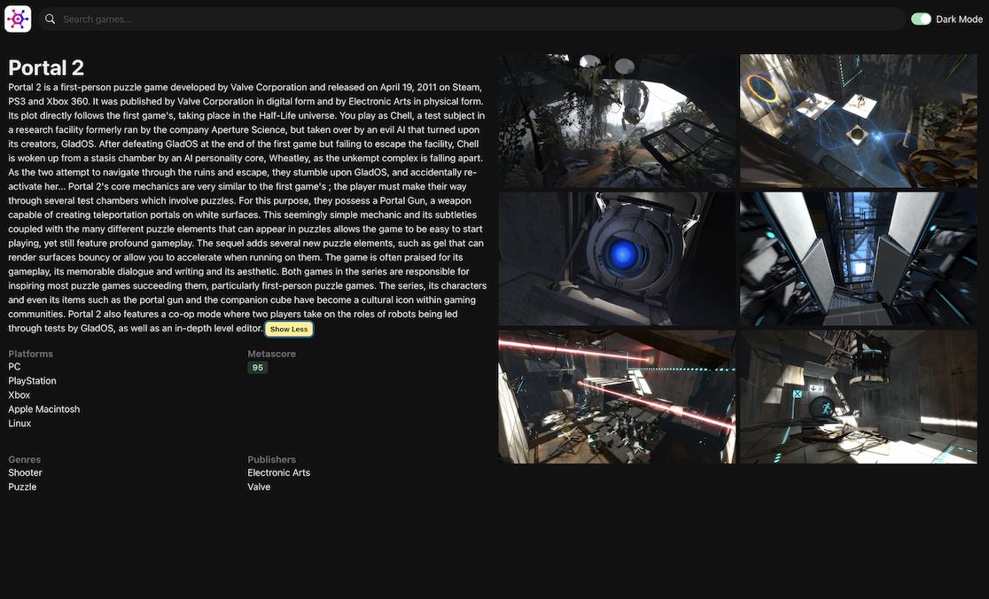Open the overgrown facility screenshot thumbnail
Viewport: 989px width, 599px height.
coord(617,121)
